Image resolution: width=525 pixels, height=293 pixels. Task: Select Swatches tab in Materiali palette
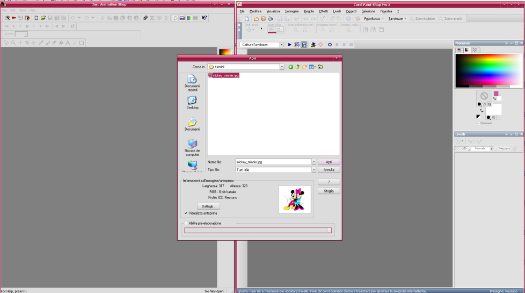[x=475, y=50]
